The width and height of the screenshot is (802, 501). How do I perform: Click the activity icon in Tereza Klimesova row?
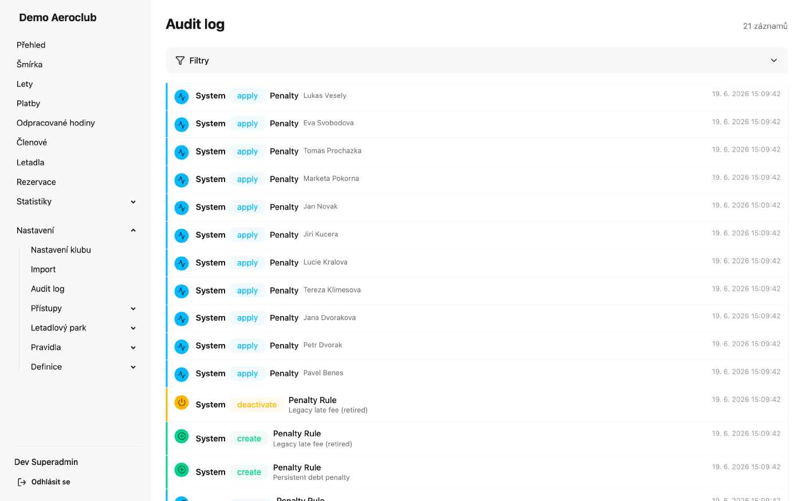[182, 291]
